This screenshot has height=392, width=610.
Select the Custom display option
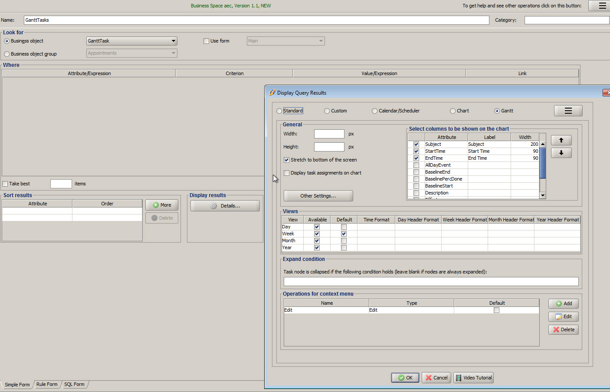pos(327,111)
